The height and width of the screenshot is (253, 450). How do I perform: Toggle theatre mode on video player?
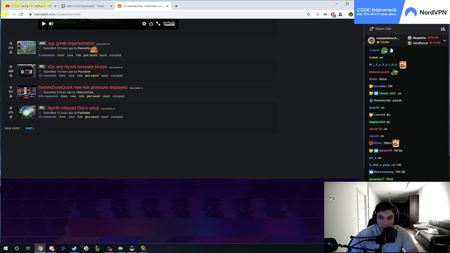click(151, 24)
